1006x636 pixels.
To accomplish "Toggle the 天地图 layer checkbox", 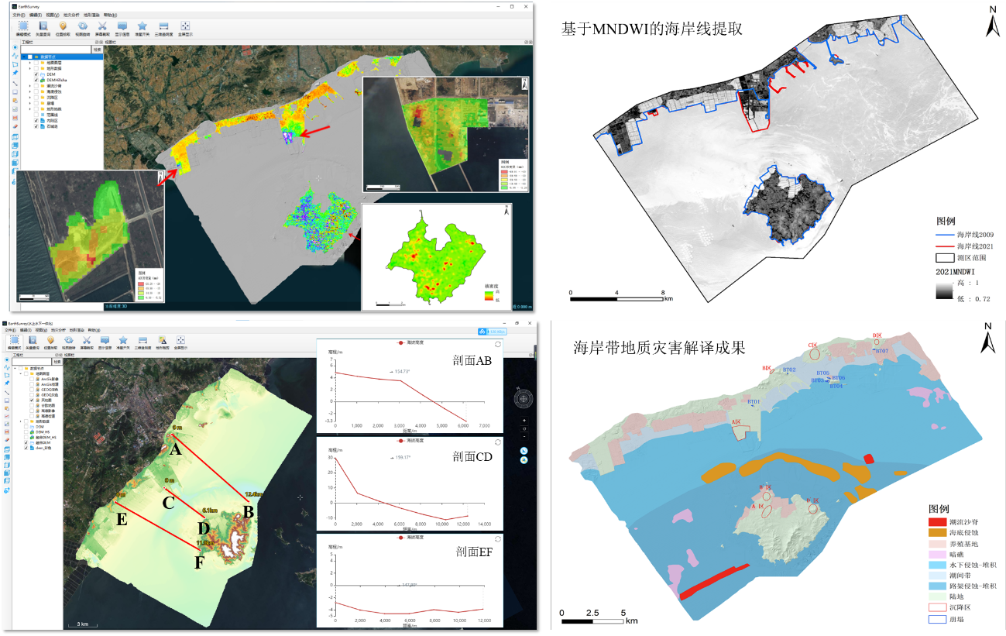I will 30,401.
